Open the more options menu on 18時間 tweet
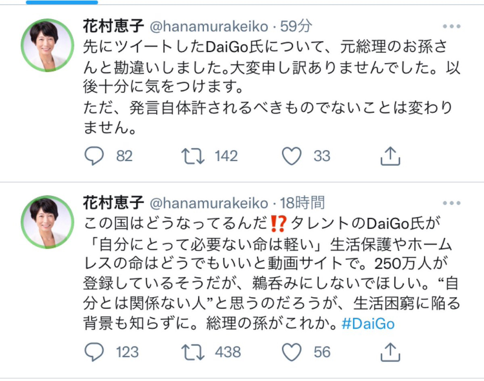 tap(452, 202)
